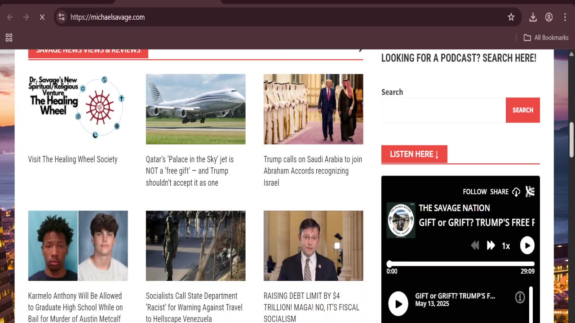Change 1x playback speed

pos(506,246)
